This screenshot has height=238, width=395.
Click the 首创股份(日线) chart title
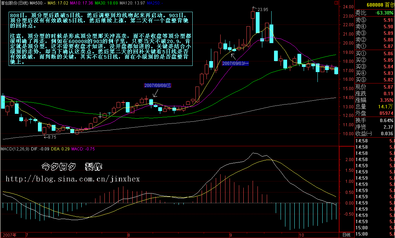pos(14,3)
